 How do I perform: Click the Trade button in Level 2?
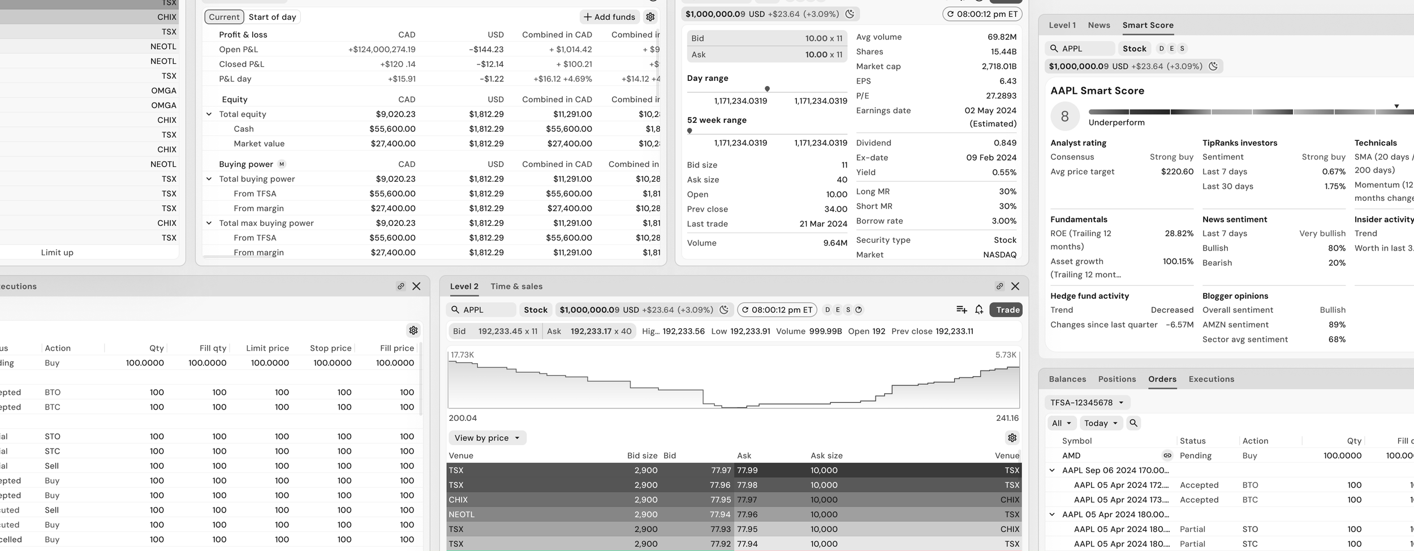click(x=1006, y=310)
